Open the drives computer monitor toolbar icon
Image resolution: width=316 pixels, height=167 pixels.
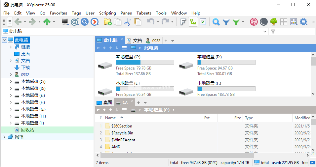pos(65,22)
